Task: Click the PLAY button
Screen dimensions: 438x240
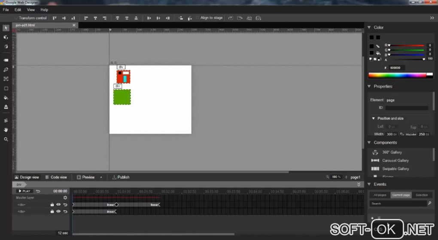Action: (24, 191)
